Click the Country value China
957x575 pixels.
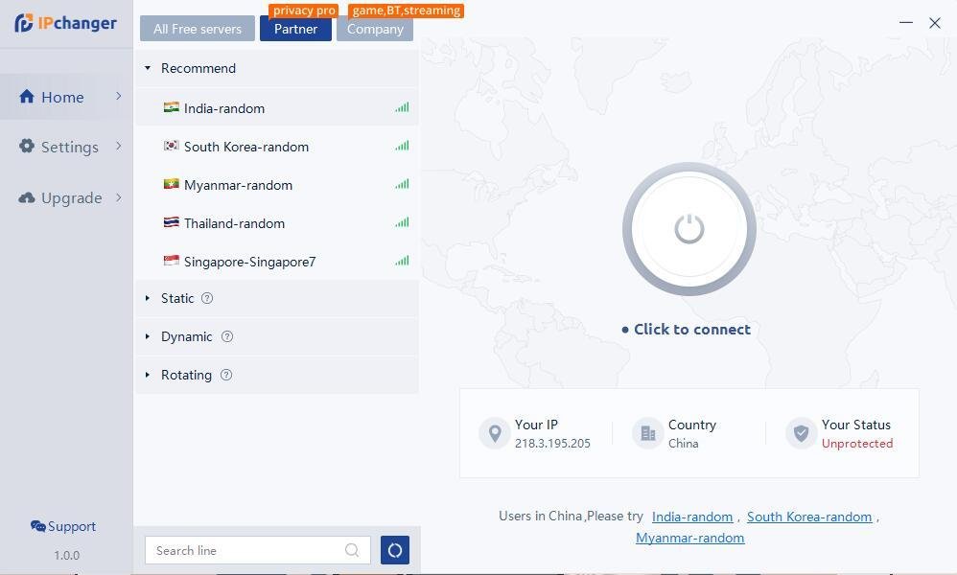point(683,444)
